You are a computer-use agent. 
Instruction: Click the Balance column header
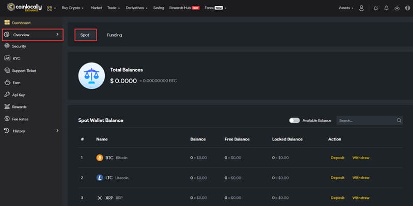coord(198,139)
